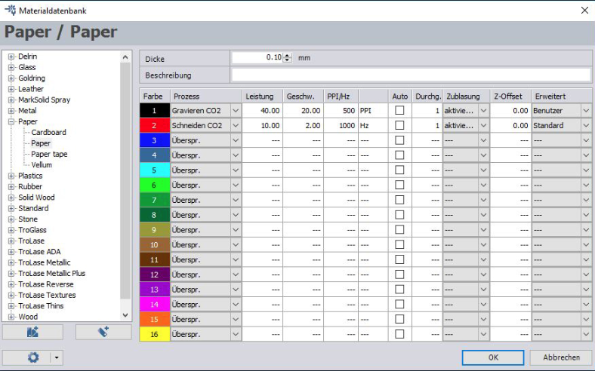Image resolution: width=595 pixels, height=371 pixels.
Task: Expand the Leather tree node
Action: 11,89
